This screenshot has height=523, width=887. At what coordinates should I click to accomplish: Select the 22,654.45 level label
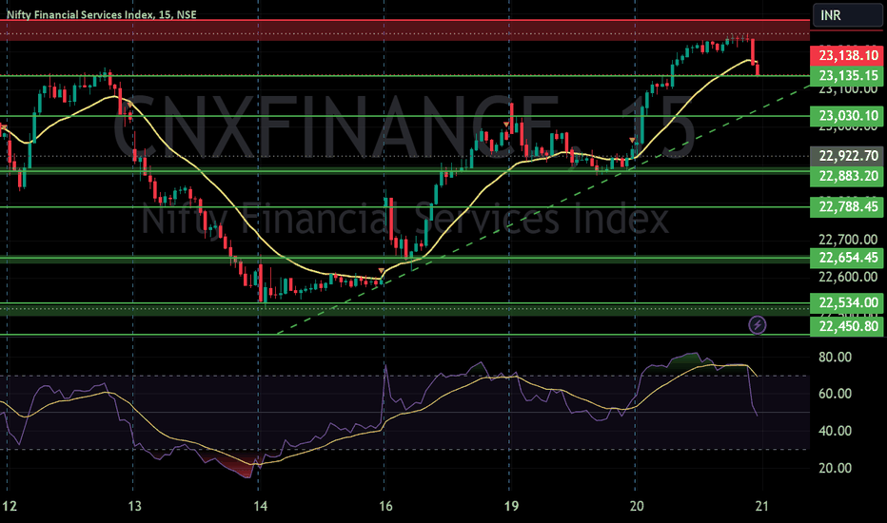[847, 258]
